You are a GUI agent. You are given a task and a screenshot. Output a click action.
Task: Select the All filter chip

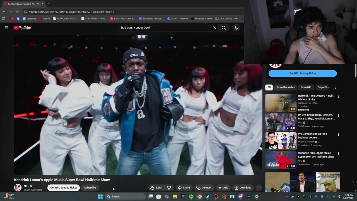coord(269,87)
